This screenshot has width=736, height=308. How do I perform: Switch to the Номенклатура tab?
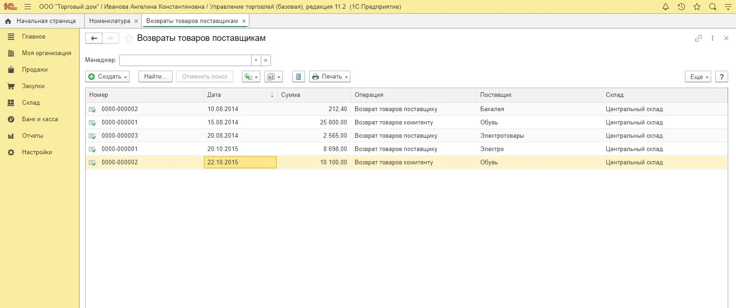coord(109,21)
